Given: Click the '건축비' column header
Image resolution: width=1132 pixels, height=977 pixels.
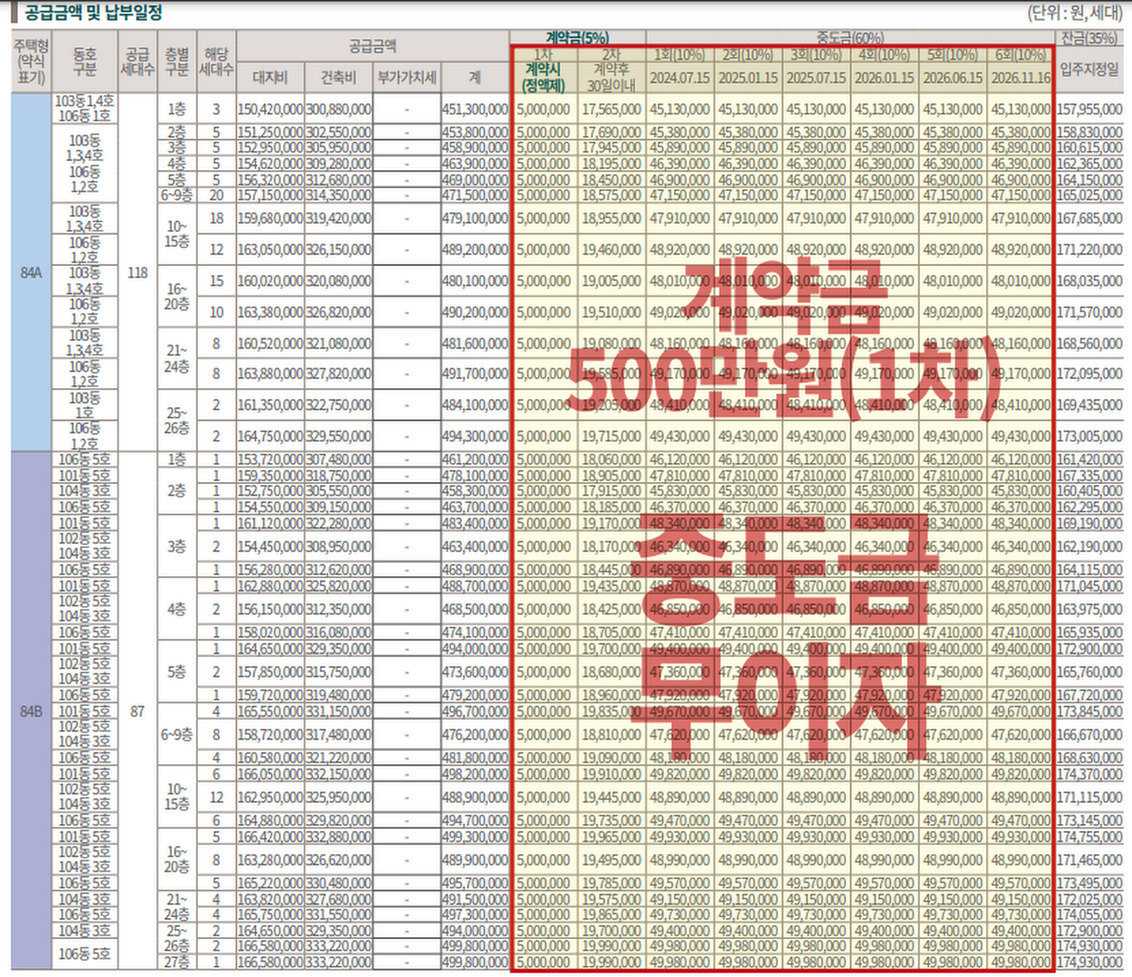Looking at the screenshot, I should (338, 77).
